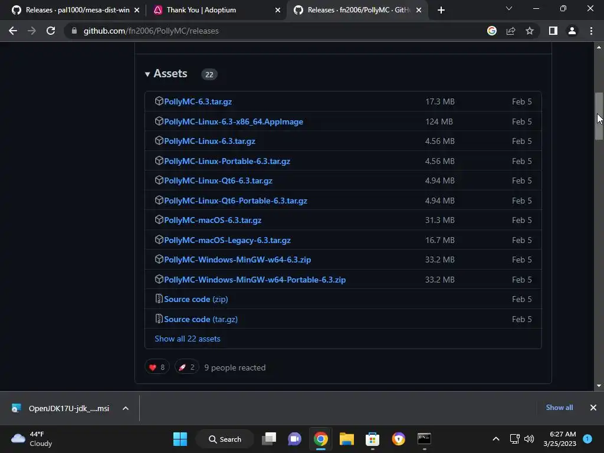Click zip file icon beside Source code (zip)
The image size is (604, 453).
[159, 298]
